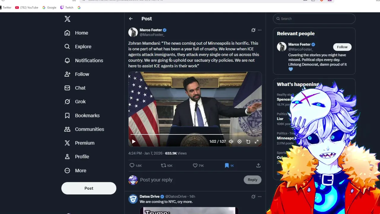Open the Explore page
Viewport: 380px width, 214px height.
78,47
